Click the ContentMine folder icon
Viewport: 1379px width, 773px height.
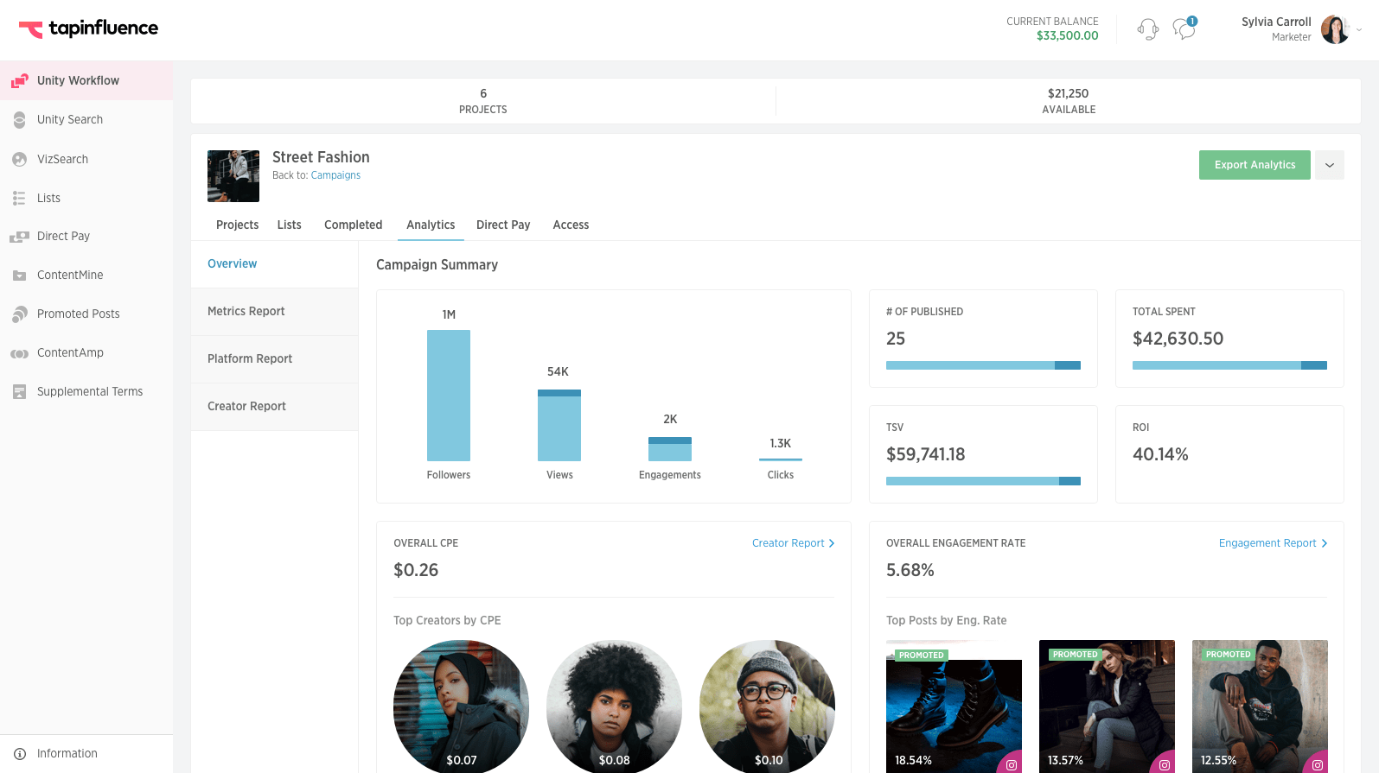pos(19,276)
